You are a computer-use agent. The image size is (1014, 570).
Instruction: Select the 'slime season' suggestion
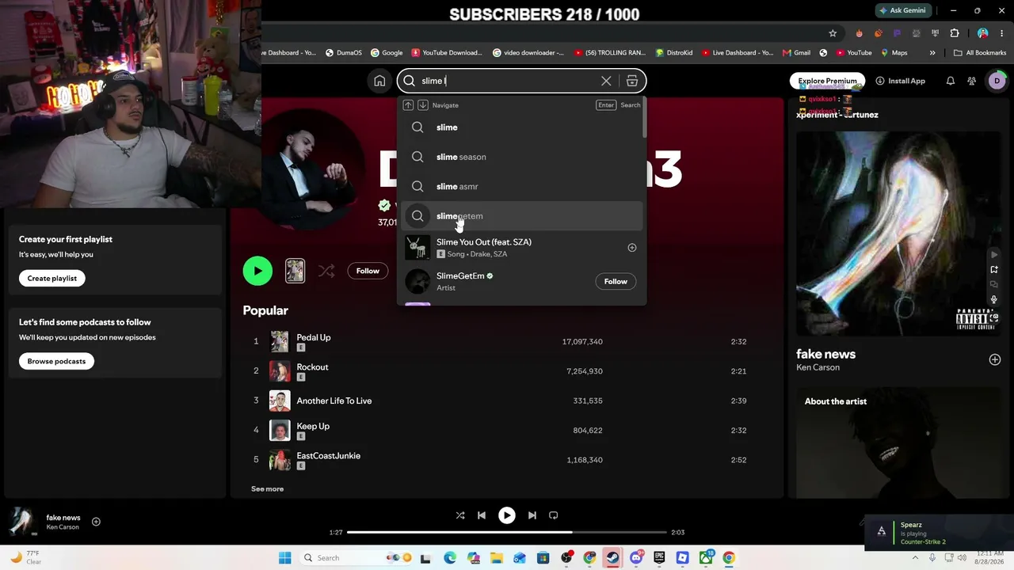[x=521, y=157]
